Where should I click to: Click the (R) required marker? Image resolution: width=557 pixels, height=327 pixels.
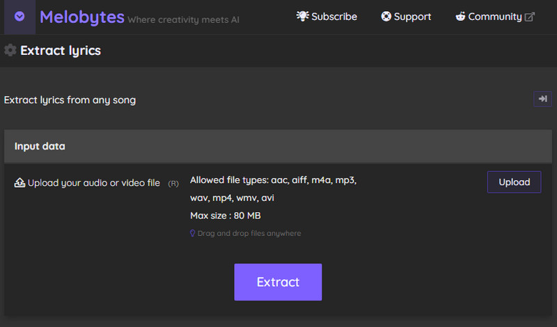[173, 184]
